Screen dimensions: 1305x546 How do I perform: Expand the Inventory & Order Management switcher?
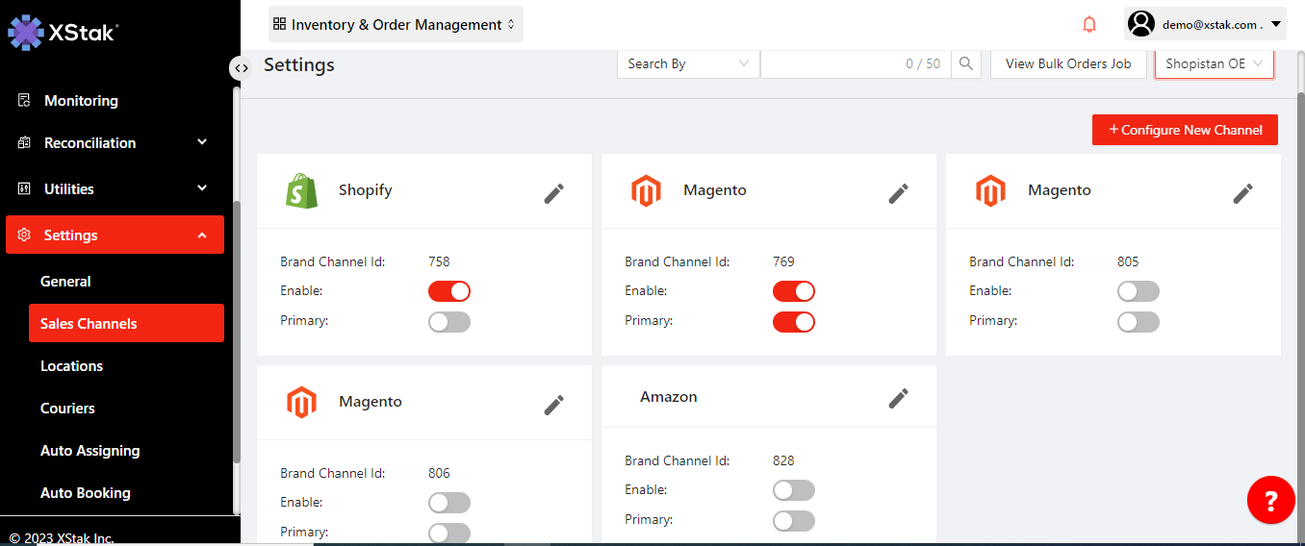point(396,25)
